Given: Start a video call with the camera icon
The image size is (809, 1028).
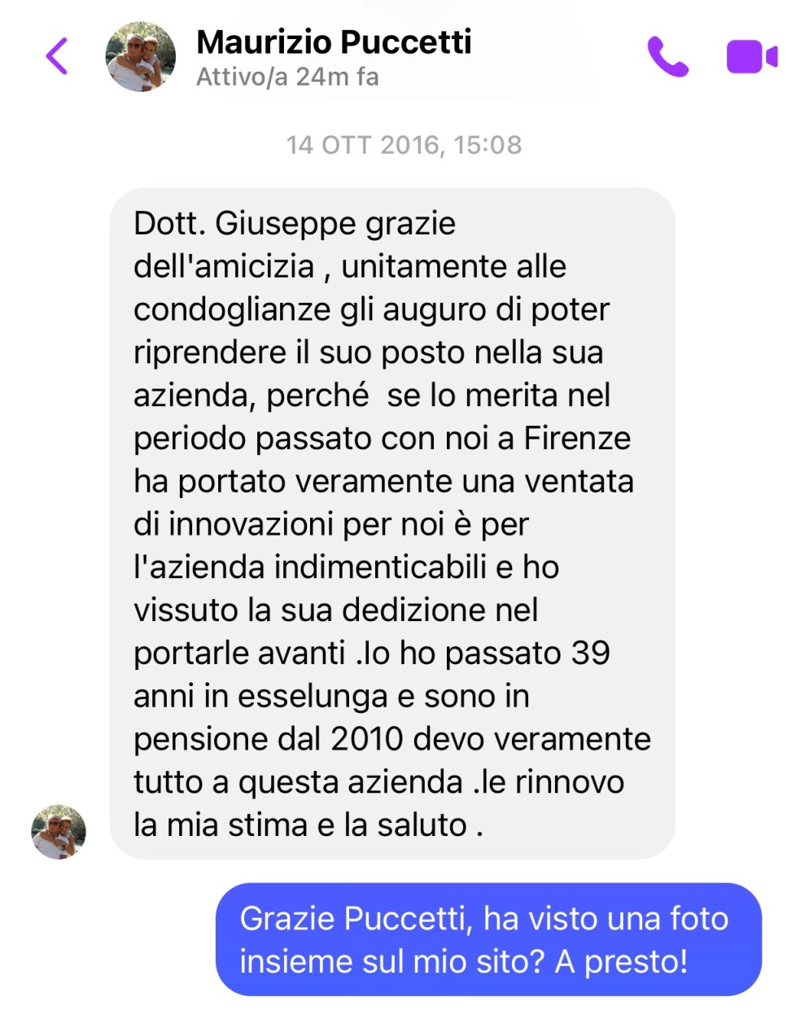Looking at the screenshot, I should [752, 57].
